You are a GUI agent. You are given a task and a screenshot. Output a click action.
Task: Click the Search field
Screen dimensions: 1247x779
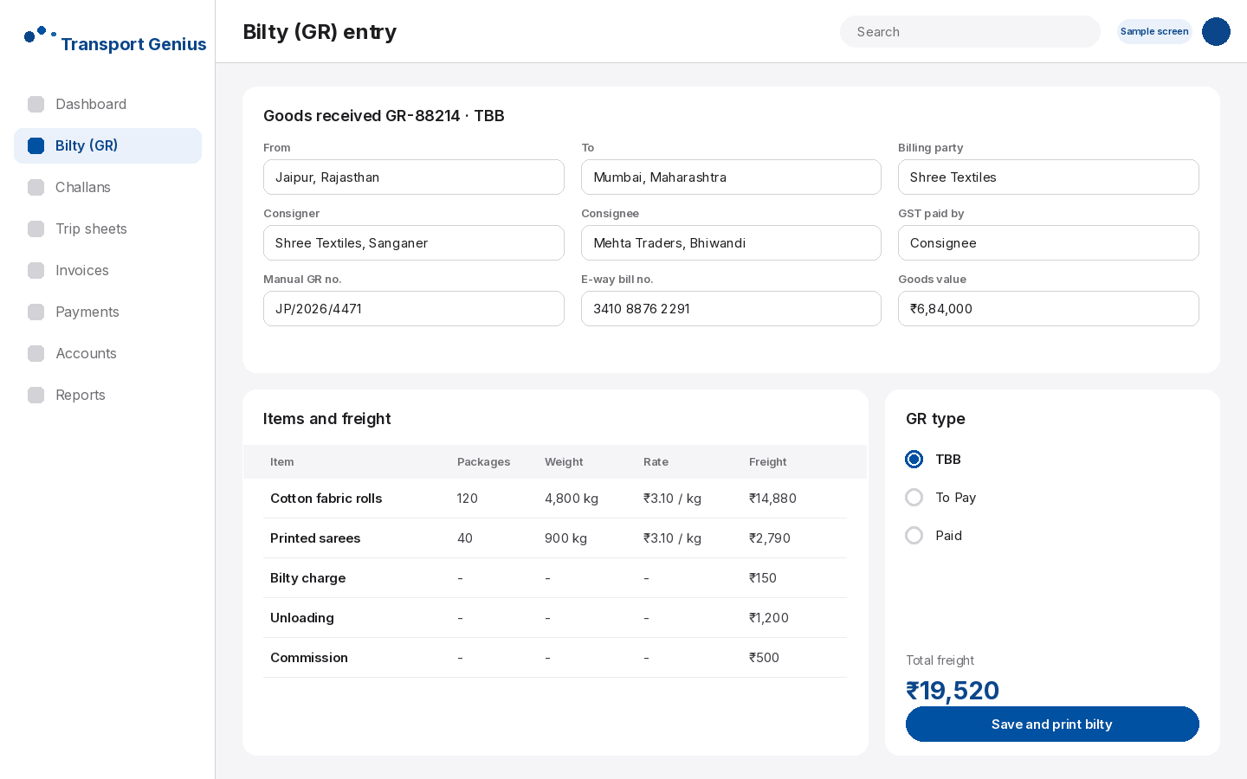970,31
